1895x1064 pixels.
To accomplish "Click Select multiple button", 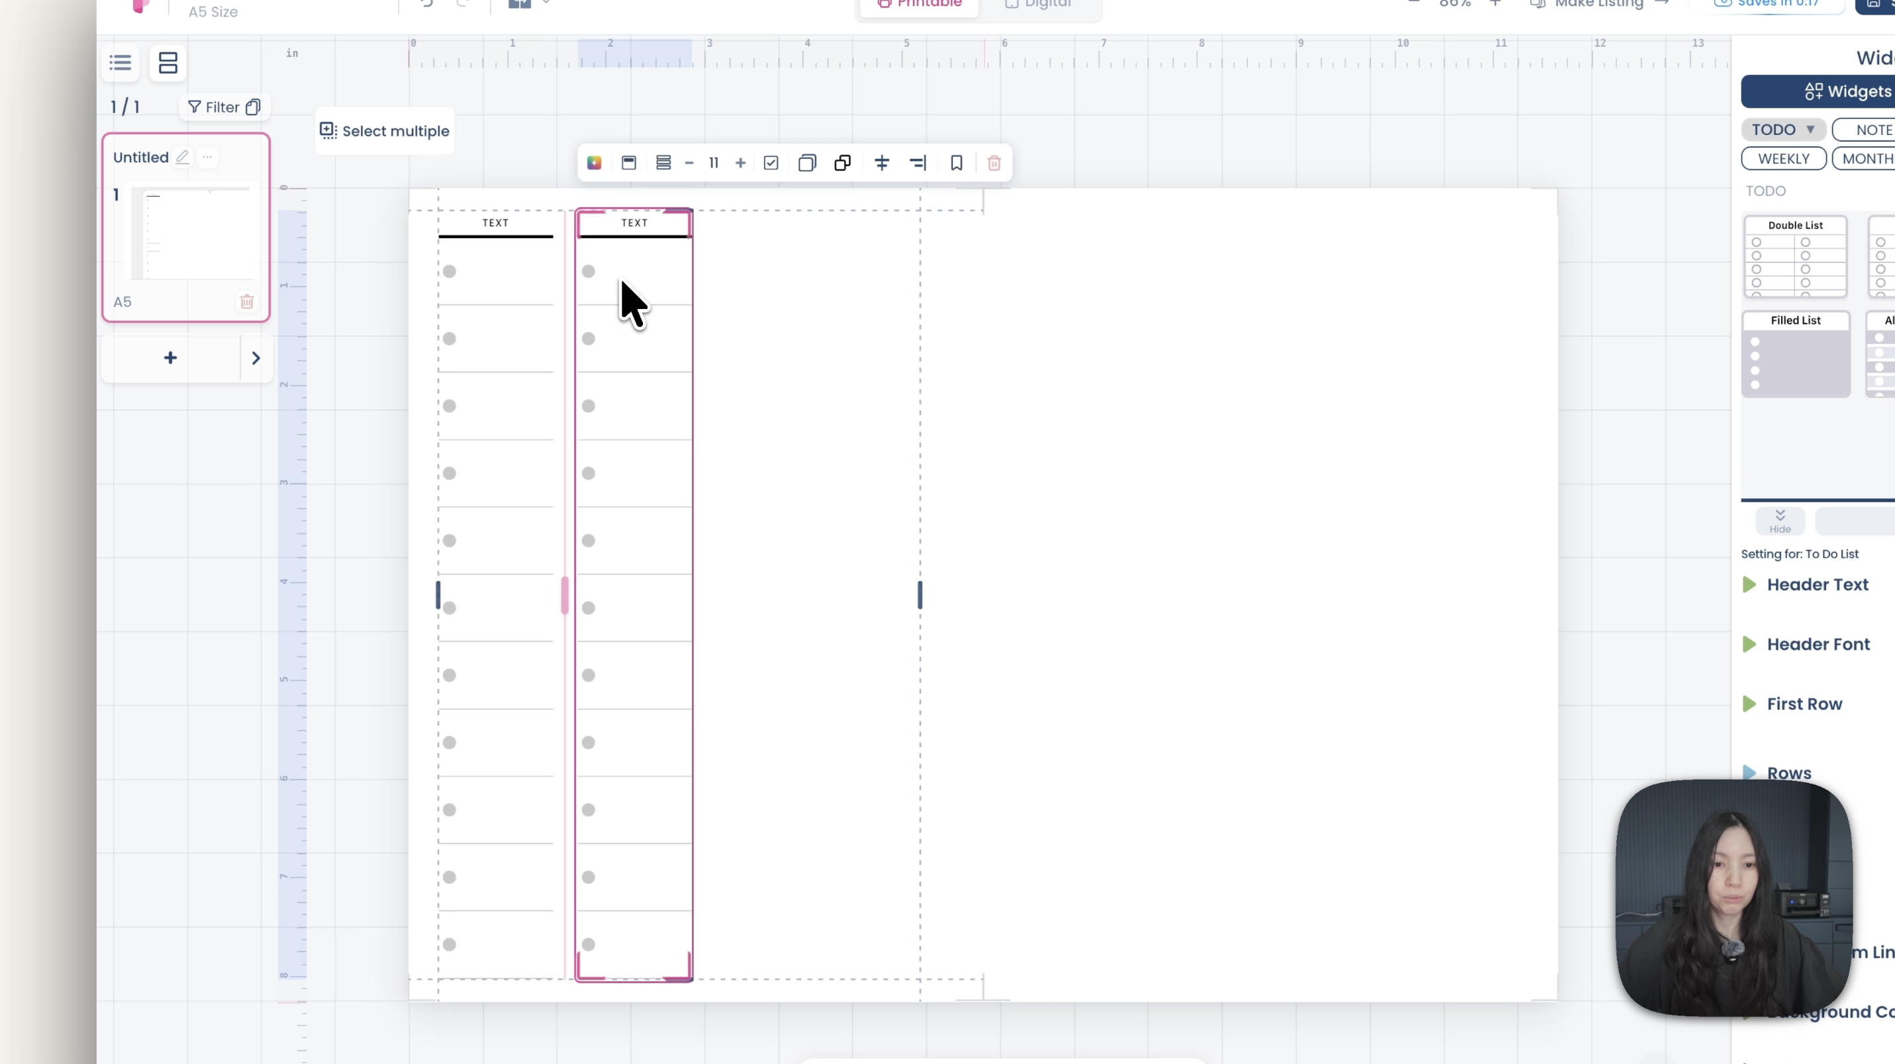I will 385,131.
